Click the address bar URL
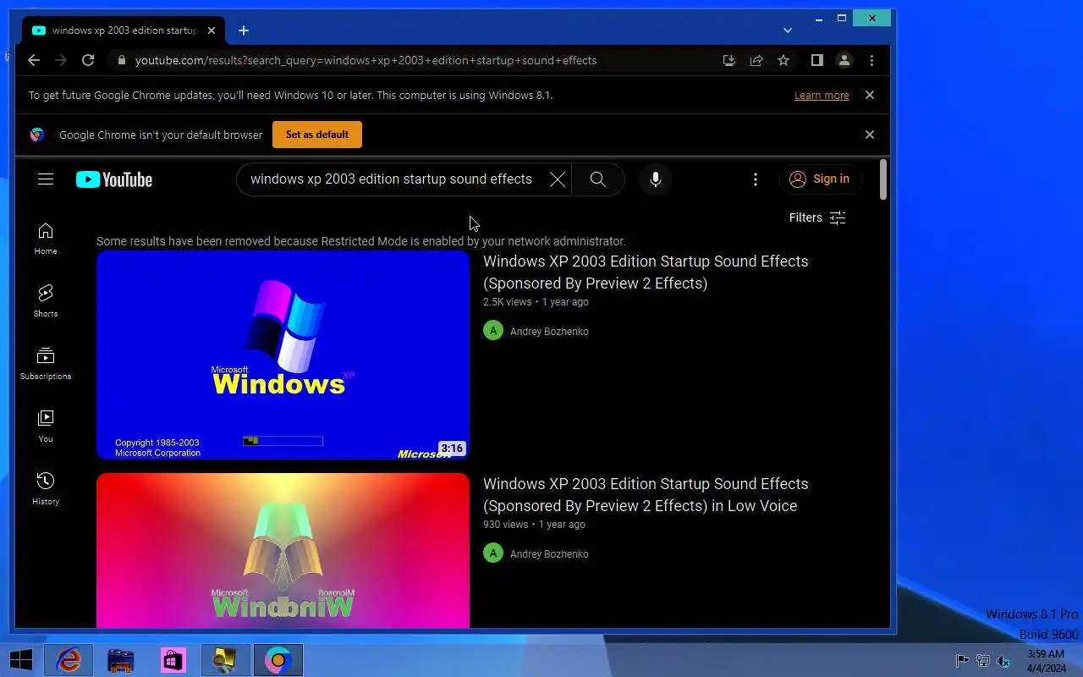Viewport: 1083px width, 677px height. (x=366, y=60)
